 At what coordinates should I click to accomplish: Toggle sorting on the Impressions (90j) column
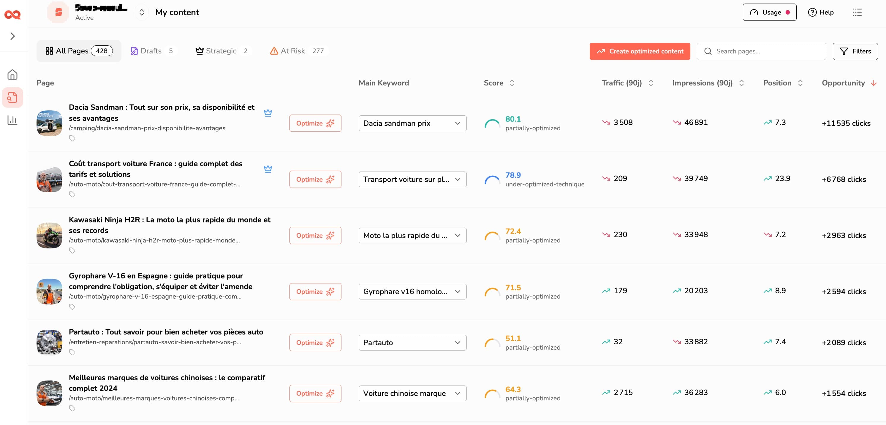[x=741, y=83]
